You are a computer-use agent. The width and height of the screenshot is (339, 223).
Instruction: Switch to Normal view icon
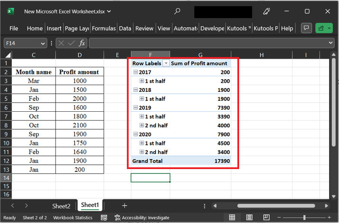[x=232, y=217]
